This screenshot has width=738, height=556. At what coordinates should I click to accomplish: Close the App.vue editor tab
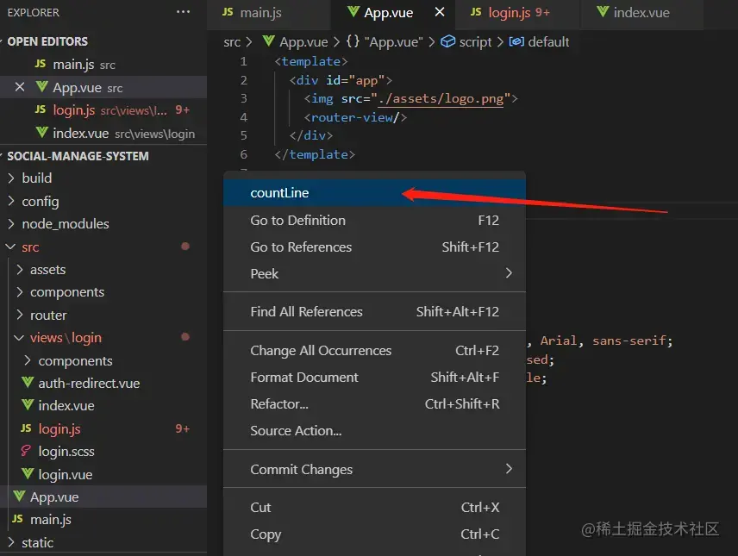coord(440,12)
